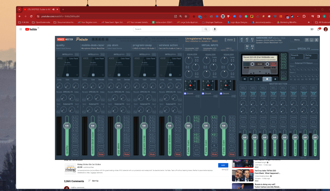Open the Chrome extensions puzzle icon
The height and width of the screenshot is (191, 330).
(304, 16)
